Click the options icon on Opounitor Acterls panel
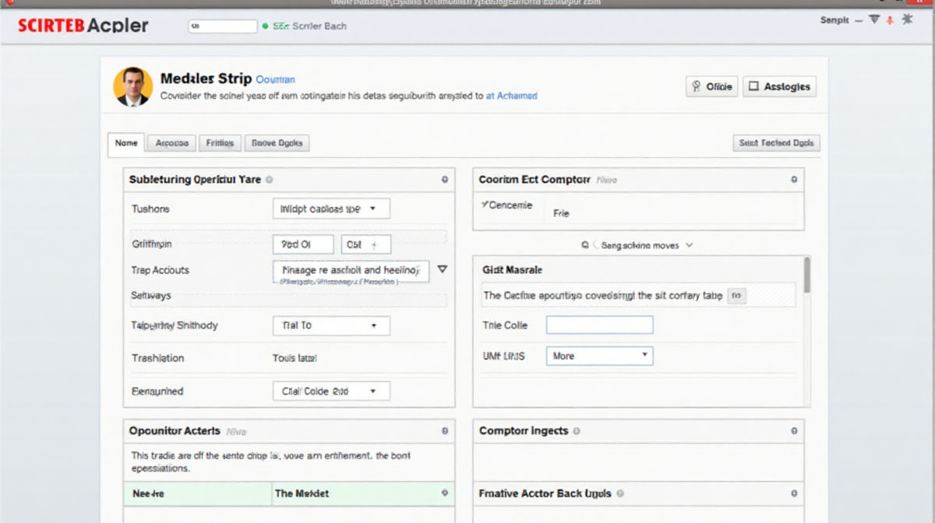 tap(444, 430)
